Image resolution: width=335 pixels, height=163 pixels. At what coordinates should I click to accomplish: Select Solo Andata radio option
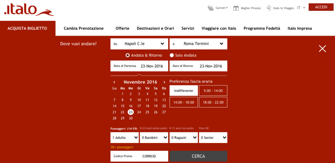tap(172, 55)
